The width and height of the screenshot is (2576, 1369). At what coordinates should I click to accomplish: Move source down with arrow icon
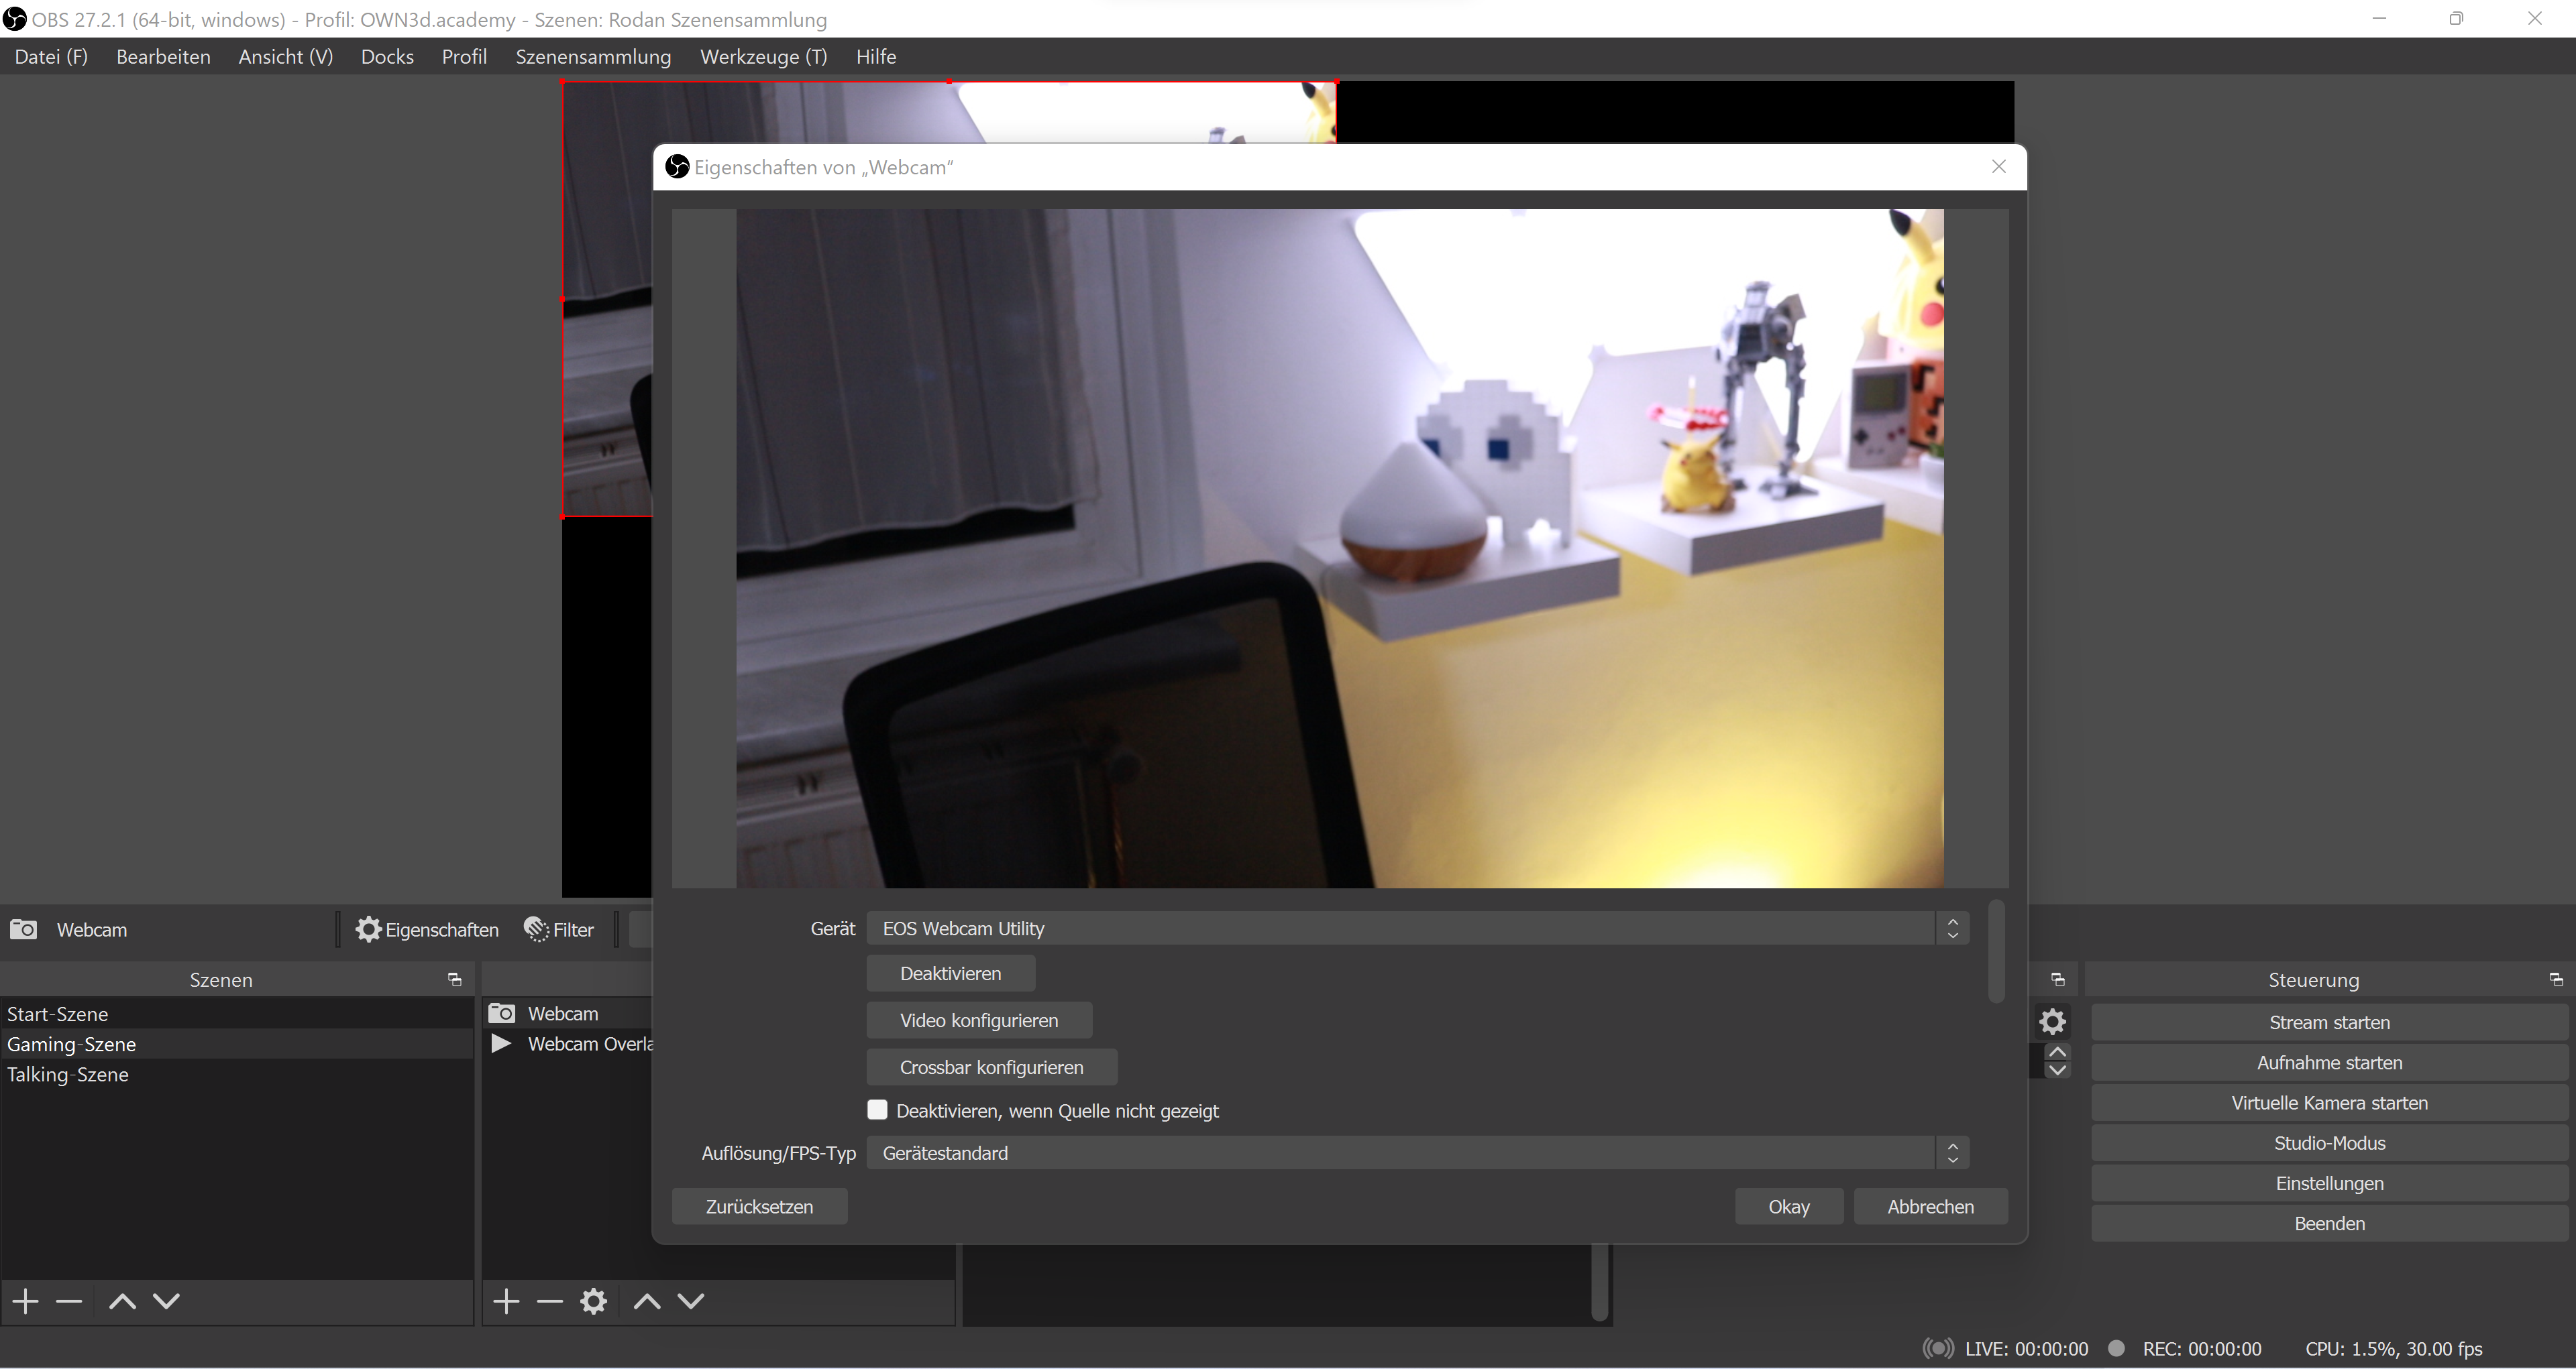(691, 1301)
